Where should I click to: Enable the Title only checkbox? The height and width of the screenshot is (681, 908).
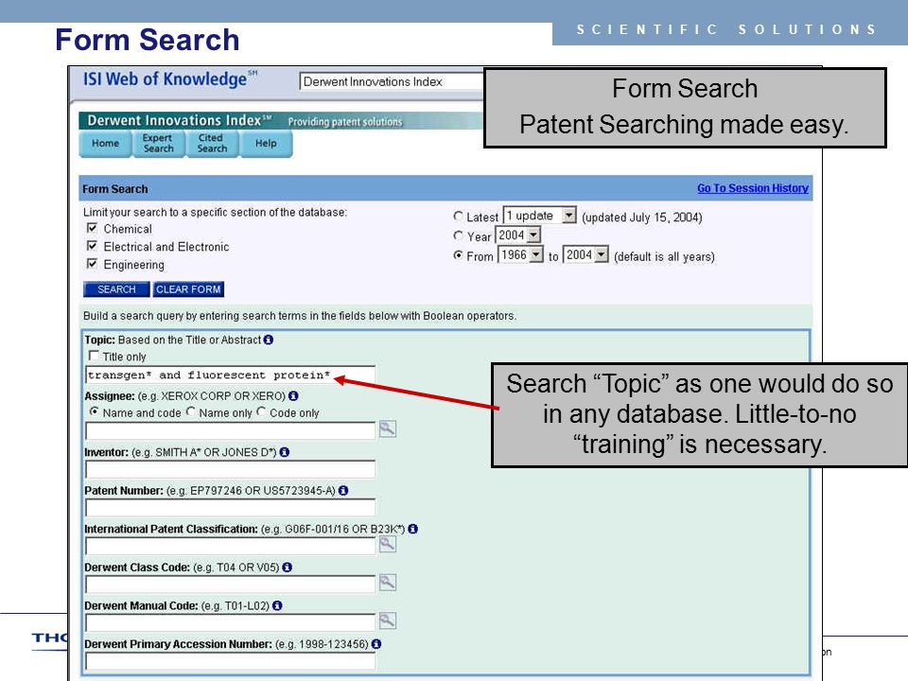94,356
